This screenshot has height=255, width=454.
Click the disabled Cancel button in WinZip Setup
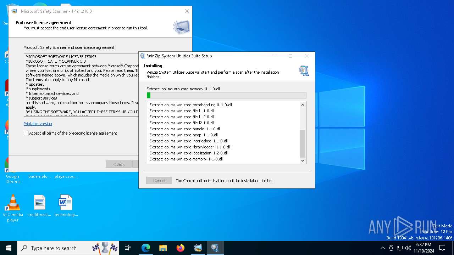159,181
